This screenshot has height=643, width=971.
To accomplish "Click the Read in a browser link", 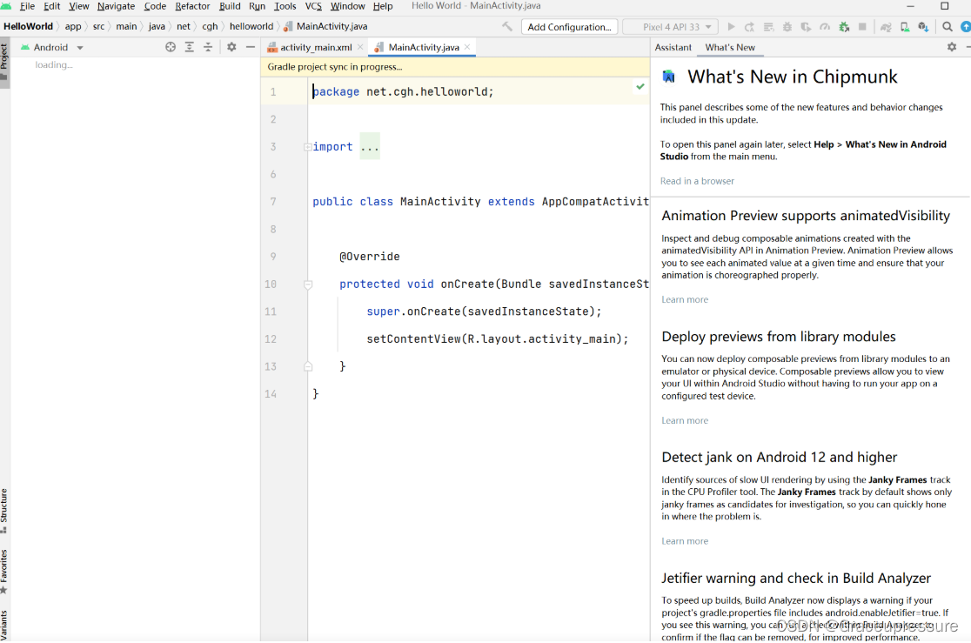I will click(697, 181).
